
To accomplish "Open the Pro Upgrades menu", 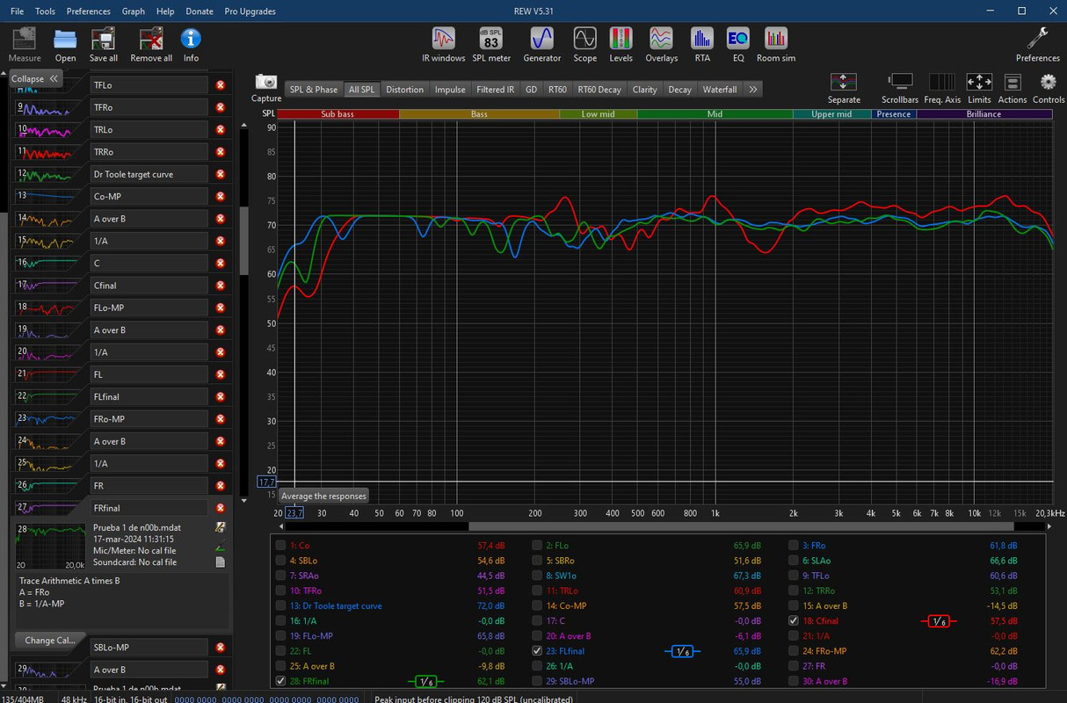I will [x=250, y=11].
